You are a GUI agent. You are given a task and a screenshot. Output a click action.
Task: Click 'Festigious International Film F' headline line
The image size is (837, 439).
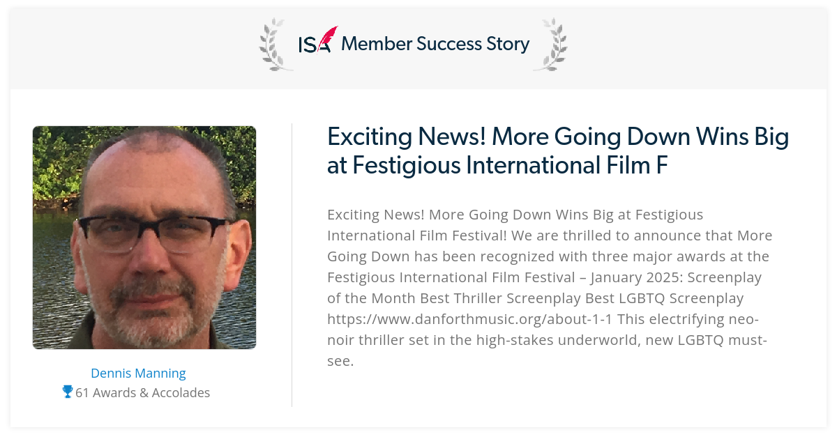(x=498, y=165)
